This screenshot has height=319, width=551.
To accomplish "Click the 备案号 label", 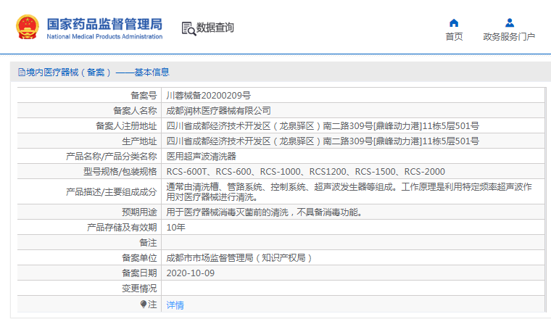I will pos(144,95).
